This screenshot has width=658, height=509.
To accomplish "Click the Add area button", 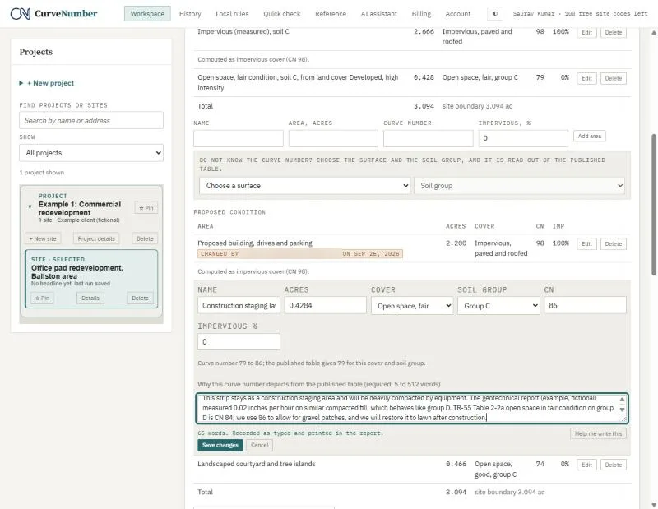I will [589, 136].
